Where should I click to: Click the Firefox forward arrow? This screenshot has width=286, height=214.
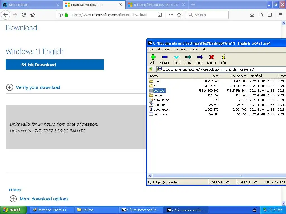(x=15, y=15)
